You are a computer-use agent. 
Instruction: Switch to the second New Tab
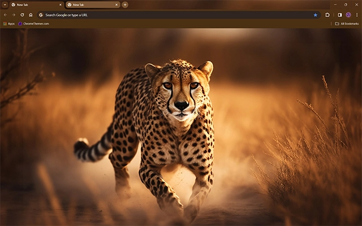93,5
